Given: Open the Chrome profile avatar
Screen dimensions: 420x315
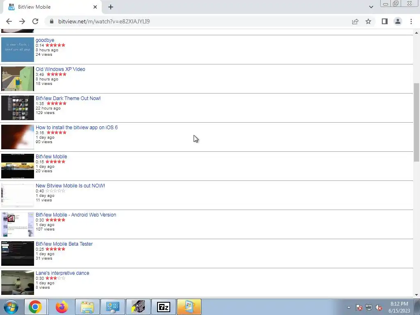Looking at the screenshot, I should point(398,21).
